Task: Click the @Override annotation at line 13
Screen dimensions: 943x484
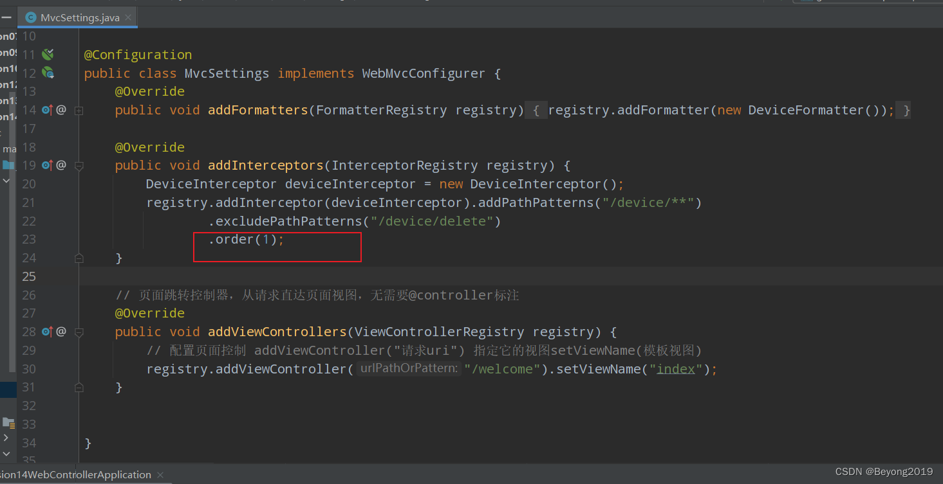Action: click(x=150, y=91)
